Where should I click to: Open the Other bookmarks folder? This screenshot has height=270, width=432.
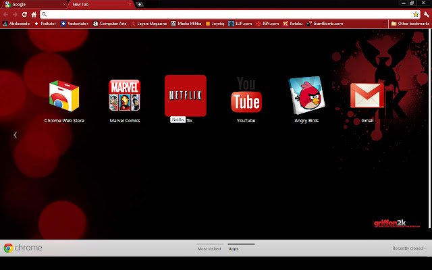tap(410, 24)
